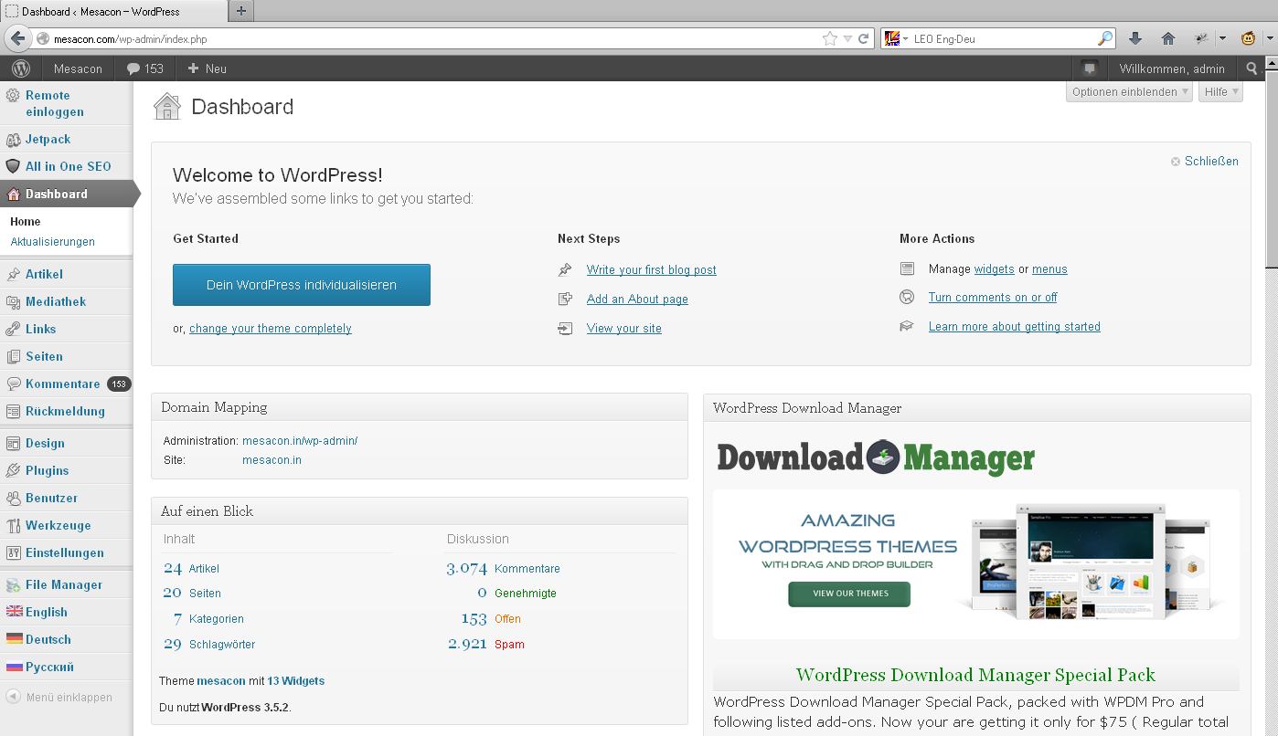Select Aktualisierungen submenu item
This screenshot has width=1278, height=736.
click(53, 242)
